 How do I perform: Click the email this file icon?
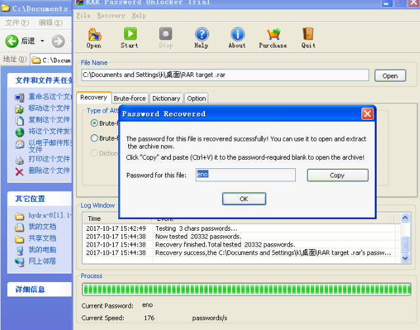click(20, 144)
